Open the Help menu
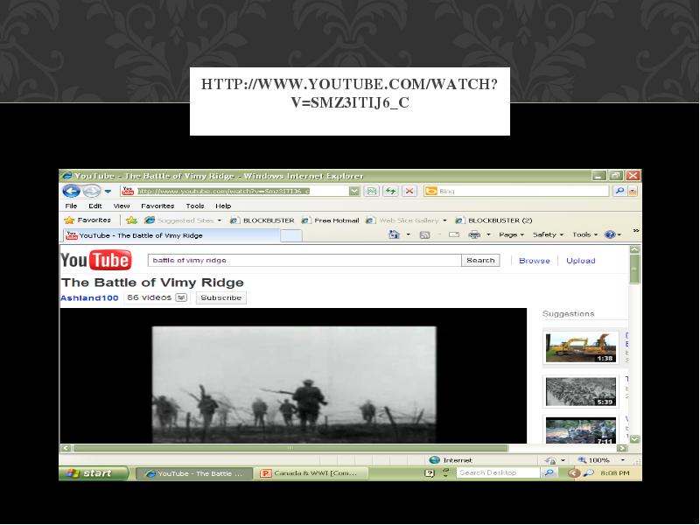 click(x=223, y=206)
